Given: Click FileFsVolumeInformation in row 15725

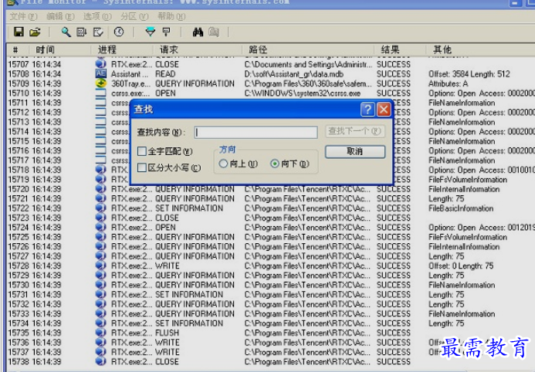Looking at the screenshot, I should click(468, 237).
